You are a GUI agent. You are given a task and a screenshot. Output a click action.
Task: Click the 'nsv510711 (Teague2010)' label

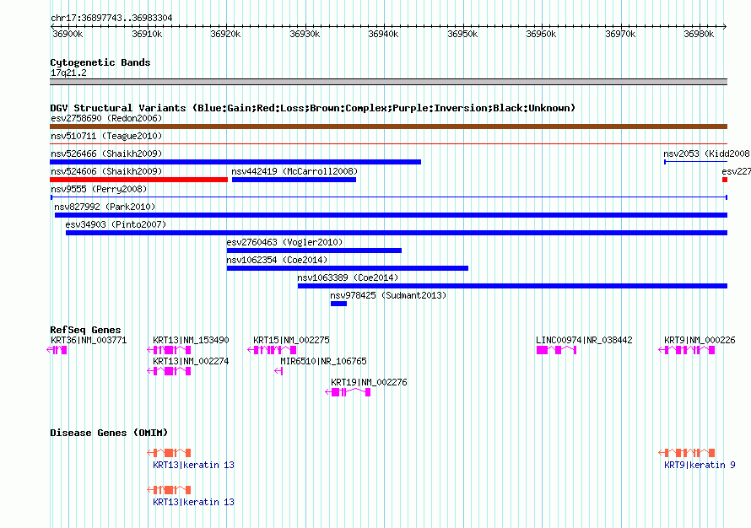[x=106, y=136]
